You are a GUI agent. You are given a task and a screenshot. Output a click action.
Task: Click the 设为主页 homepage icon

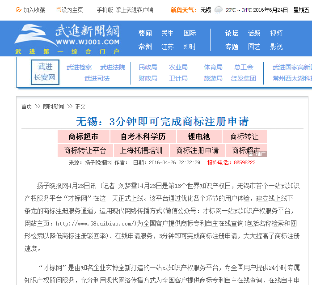(59, 10)
